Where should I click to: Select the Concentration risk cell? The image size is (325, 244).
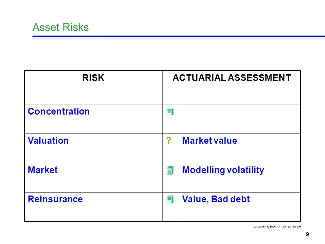[94, 119]
